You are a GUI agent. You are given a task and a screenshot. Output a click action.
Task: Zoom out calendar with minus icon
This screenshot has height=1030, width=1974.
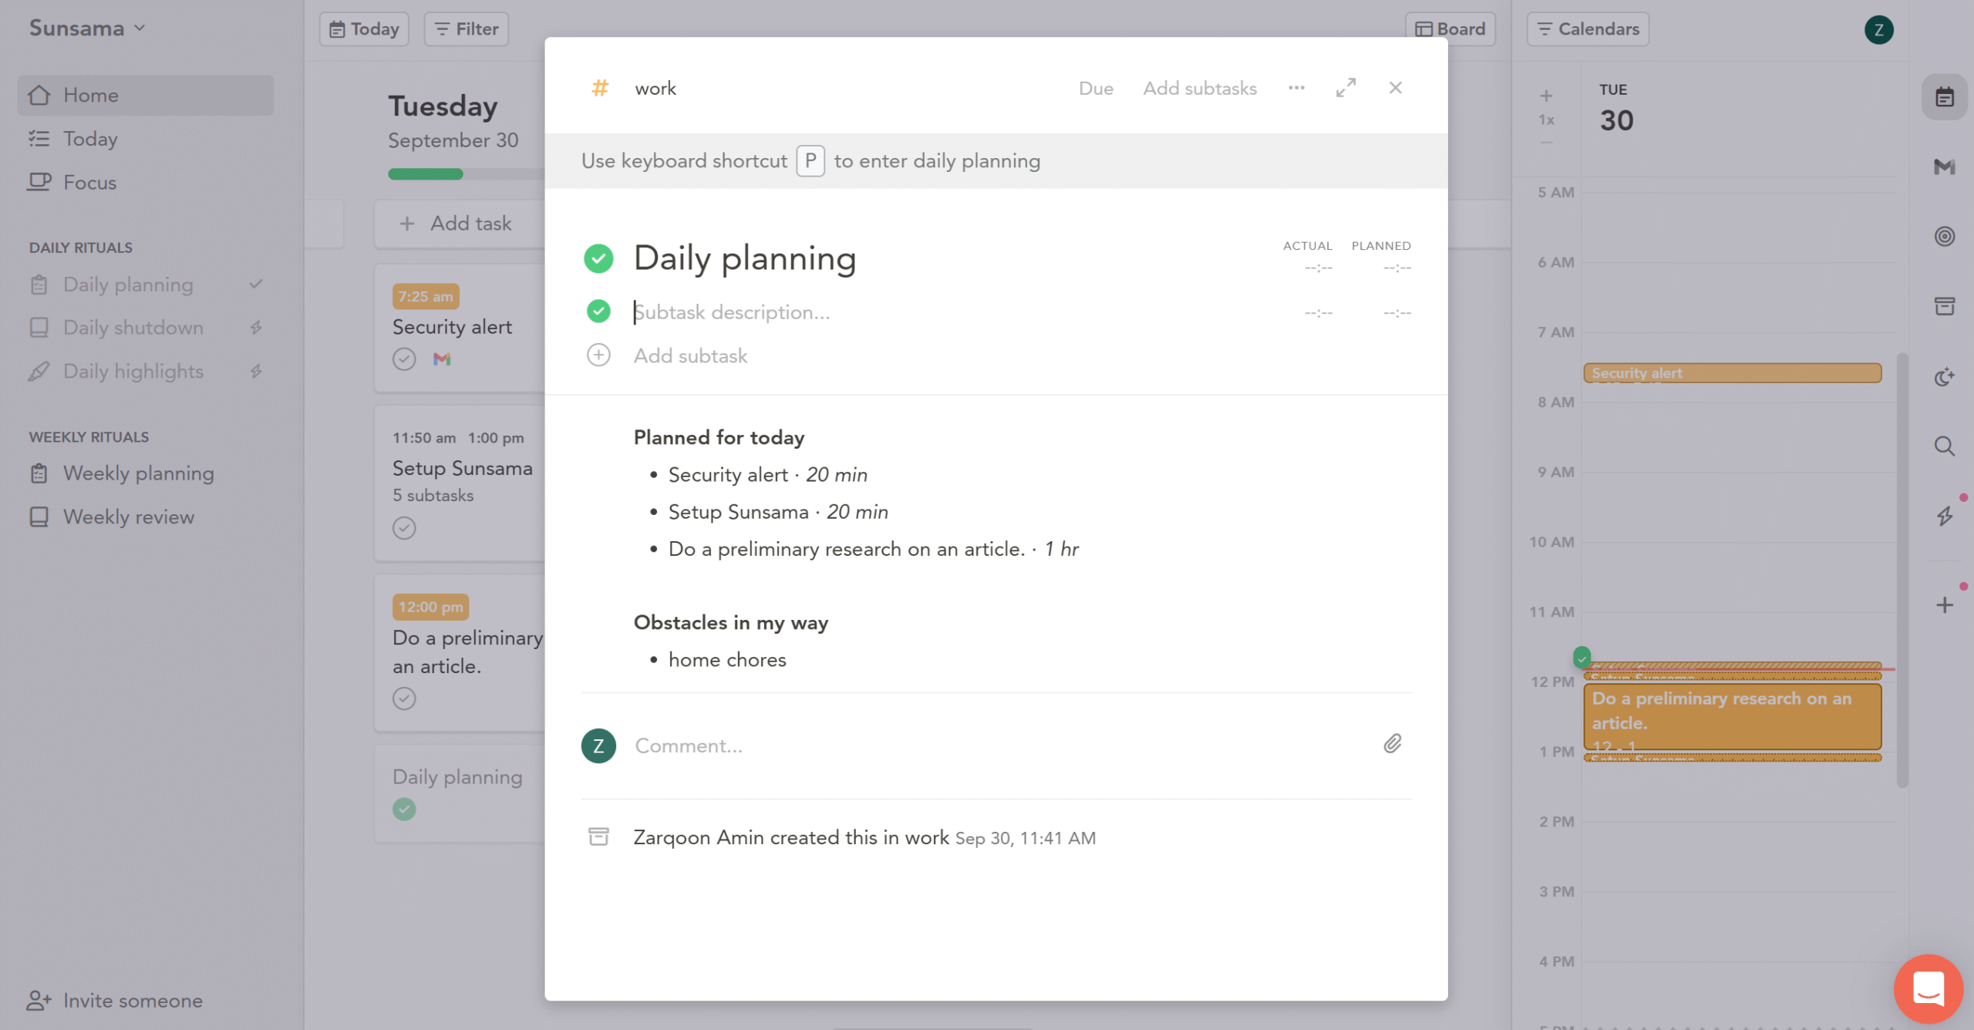click(x=1545, y=143)
